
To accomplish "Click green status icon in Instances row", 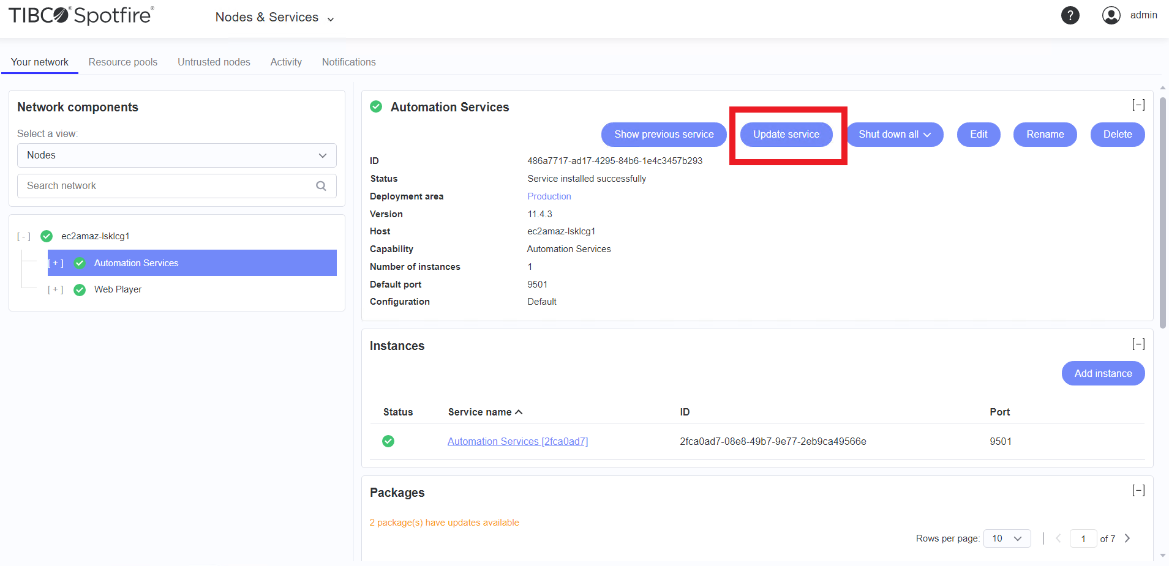I will 388,441.
